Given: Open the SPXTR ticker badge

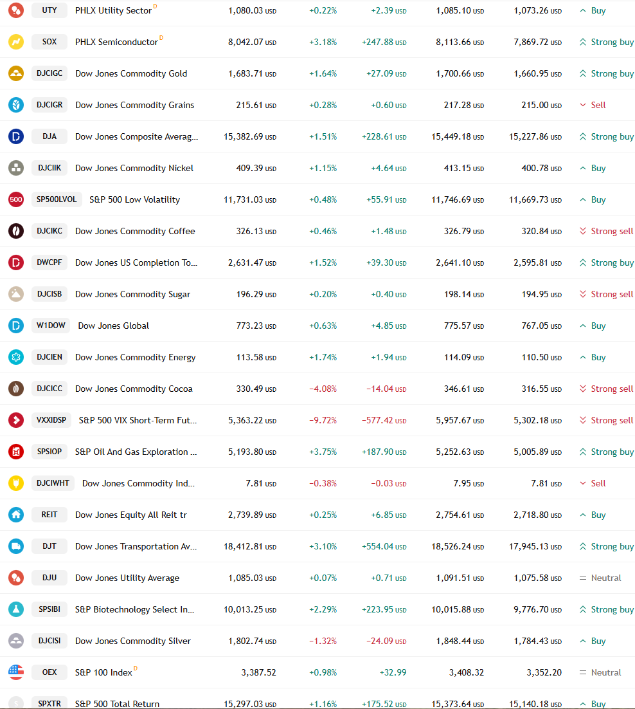Looking at the screenshot, I should (x=49, y=704).
